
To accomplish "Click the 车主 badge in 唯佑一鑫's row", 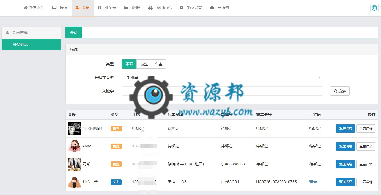I will coord(116,182).
